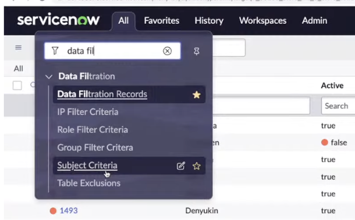The image size is (355, 220).
Task: Open IP Filter Criteria module
Action: pyautogui.click(x=88, y=112)
